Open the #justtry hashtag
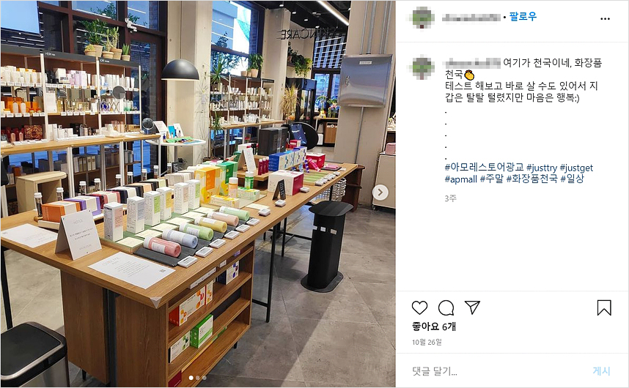 (x=542, y=168)
